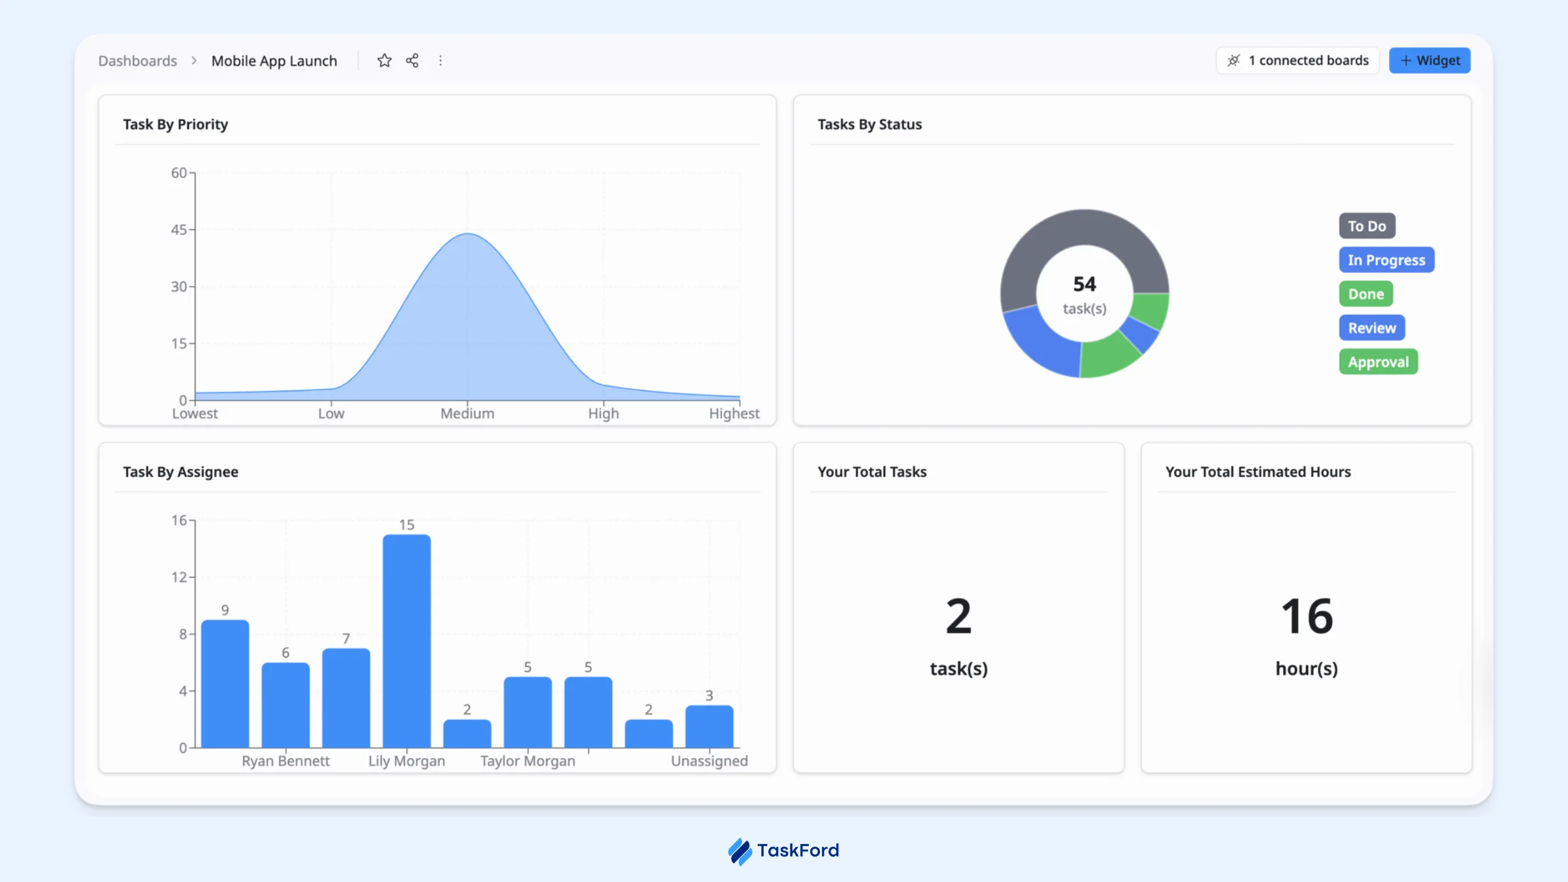Click the Lowest priority axis label
The image size is (1568, 882).
(195, 414)
